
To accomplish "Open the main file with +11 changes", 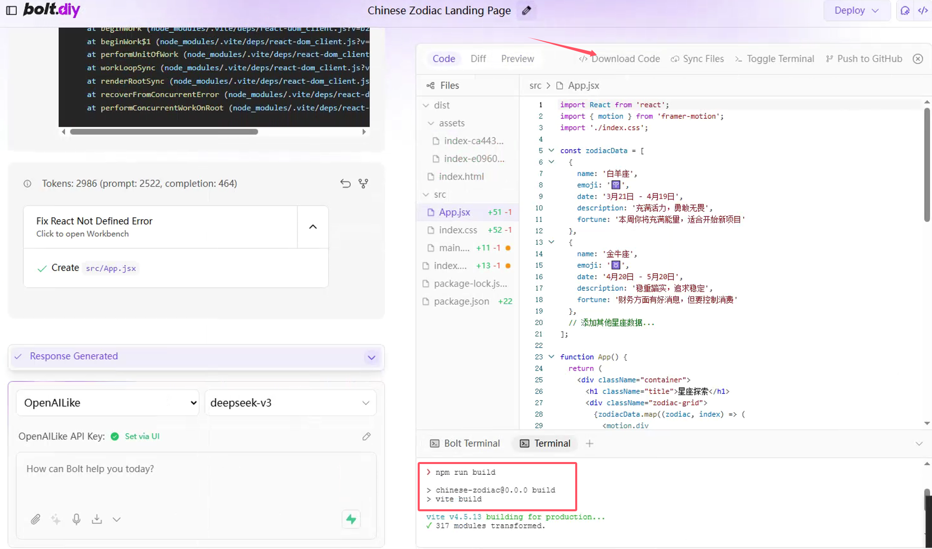I will (468, 248).
